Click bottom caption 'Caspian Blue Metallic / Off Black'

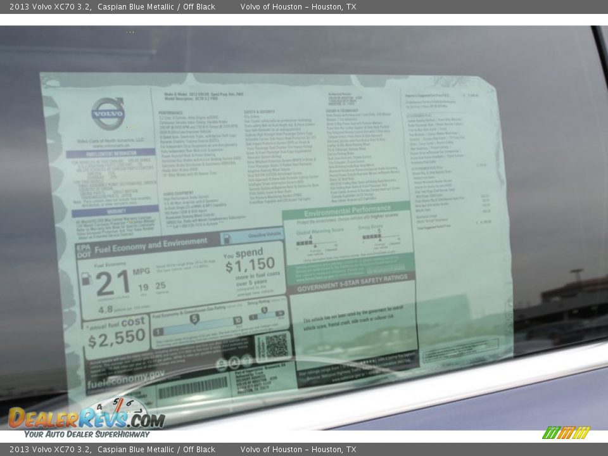click(156, 450)
